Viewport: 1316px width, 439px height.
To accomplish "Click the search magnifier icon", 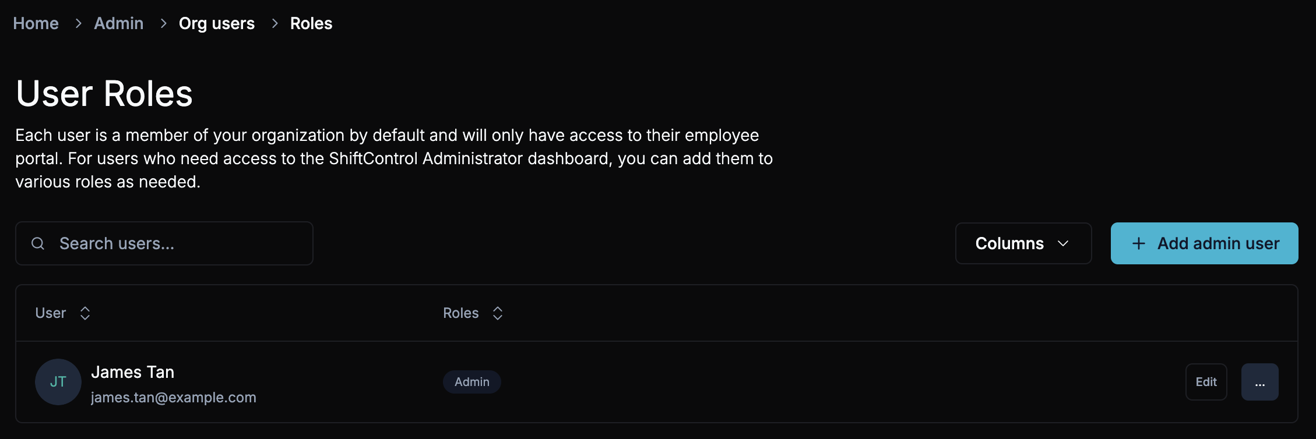I will [38, 243].
